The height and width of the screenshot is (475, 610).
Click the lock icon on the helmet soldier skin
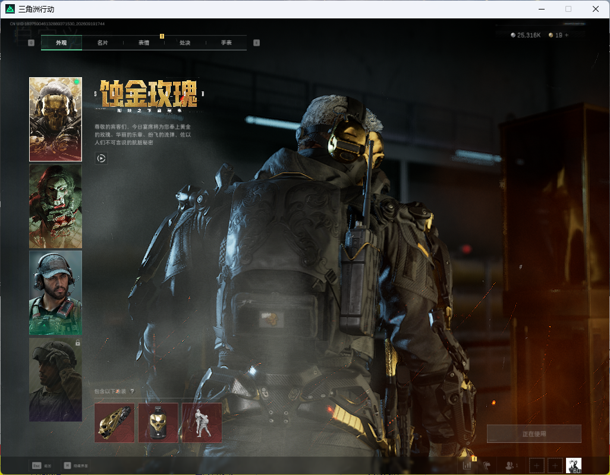point(77,343)
